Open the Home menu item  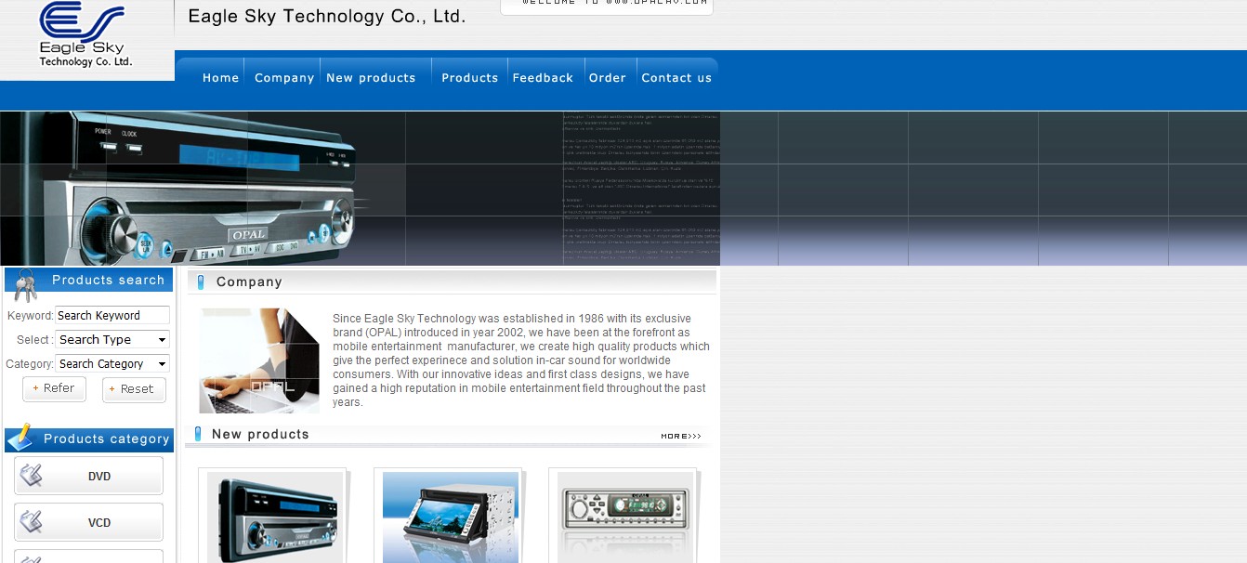(221, 78)
